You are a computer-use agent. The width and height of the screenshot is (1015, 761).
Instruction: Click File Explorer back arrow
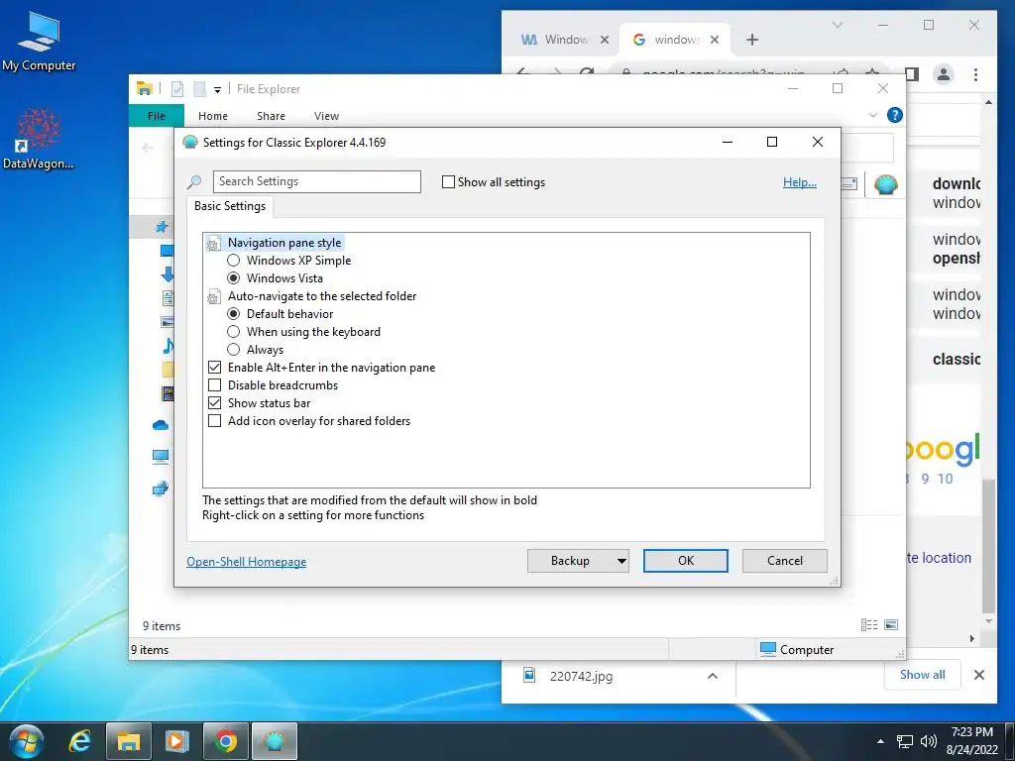click(x=148, y=148)
